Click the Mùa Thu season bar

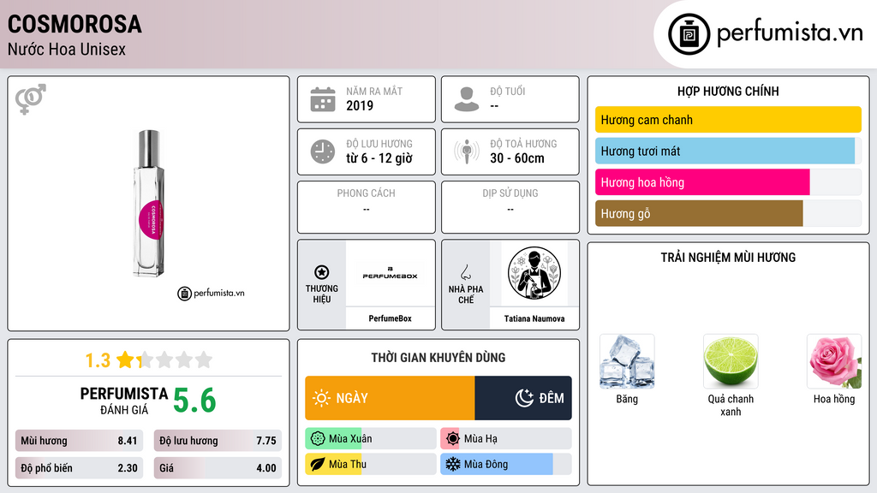(370, 464)
